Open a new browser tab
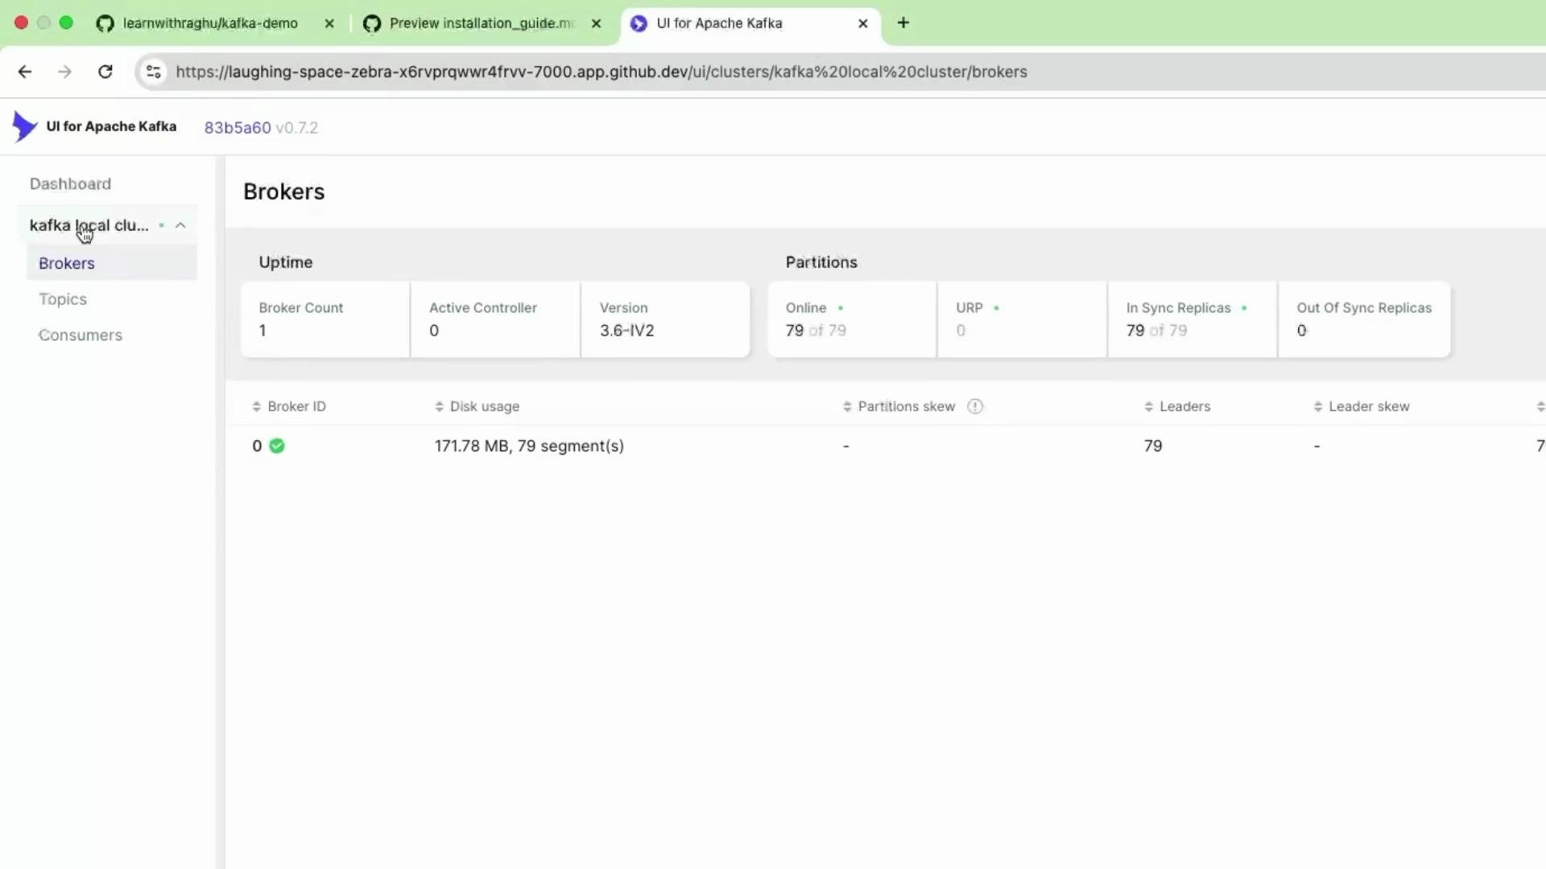 pyautogui.click(x=903, y=23)
